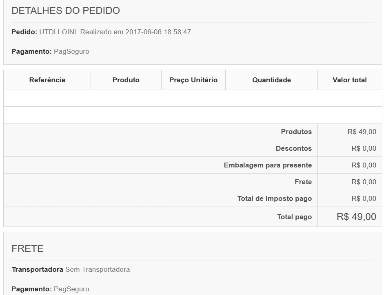Click PagSeguro under the order details
The width and height of the screenshot is (386, 295).
(71, 52)
